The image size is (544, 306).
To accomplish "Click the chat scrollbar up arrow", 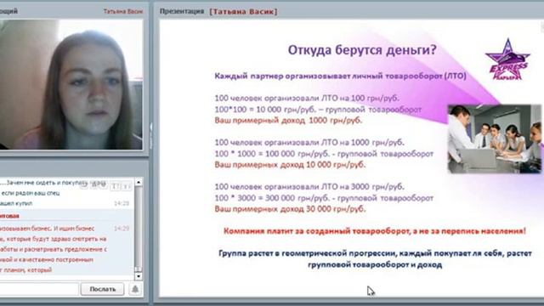I will tap(139, 182).
